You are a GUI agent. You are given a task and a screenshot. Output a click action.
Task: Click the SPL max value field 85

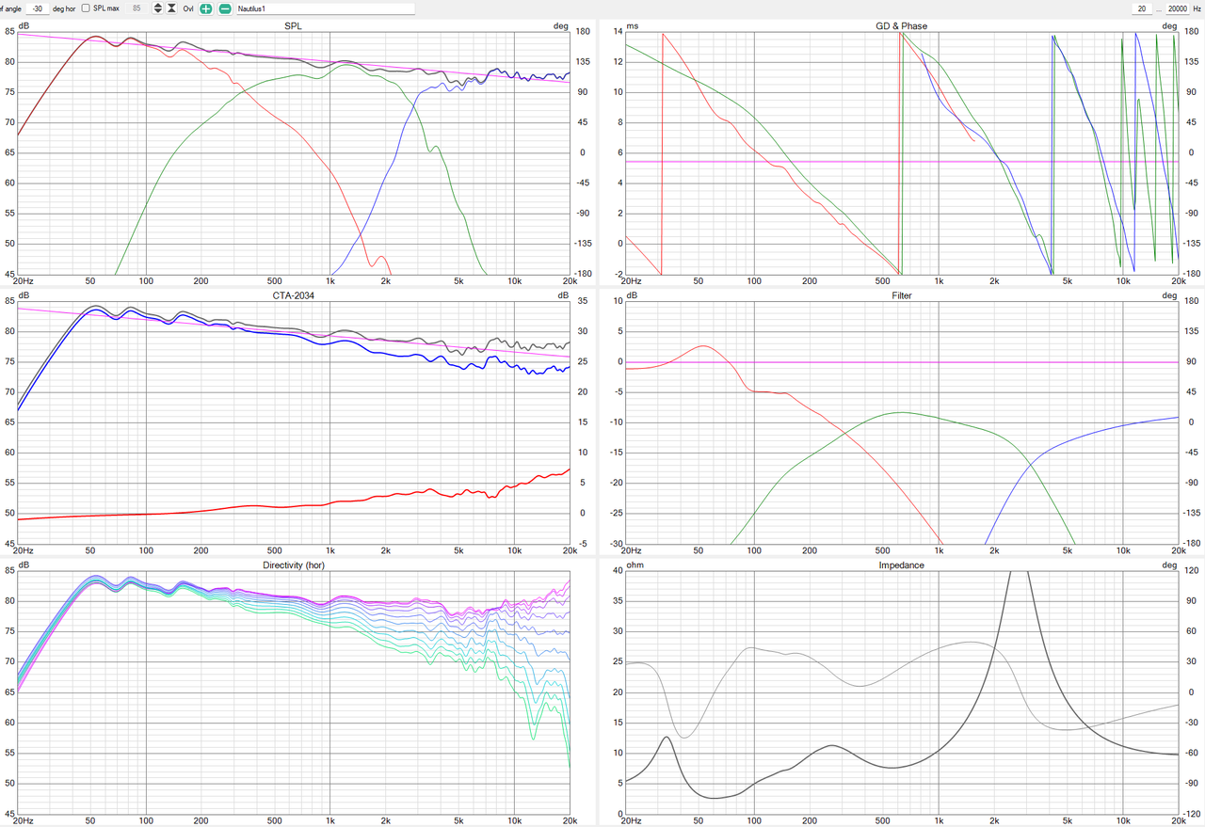(x=137, y=8)
